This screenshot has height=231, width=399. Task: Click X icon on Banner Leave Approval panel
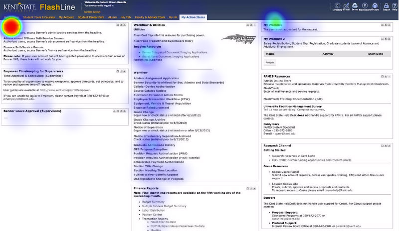[125, 111]
